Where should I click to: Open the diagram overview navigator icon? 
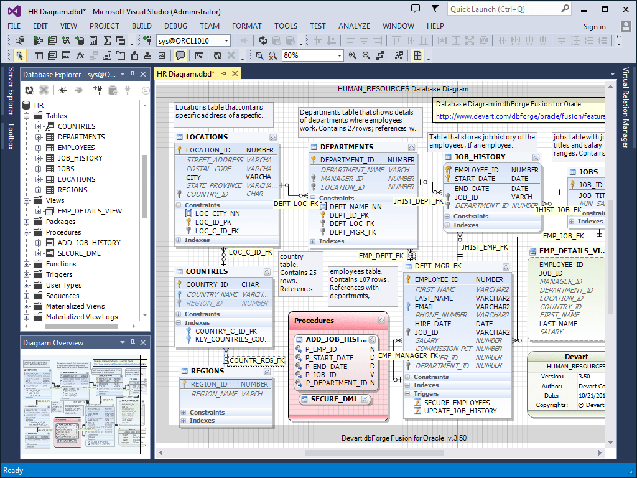(x=399, y=55)
